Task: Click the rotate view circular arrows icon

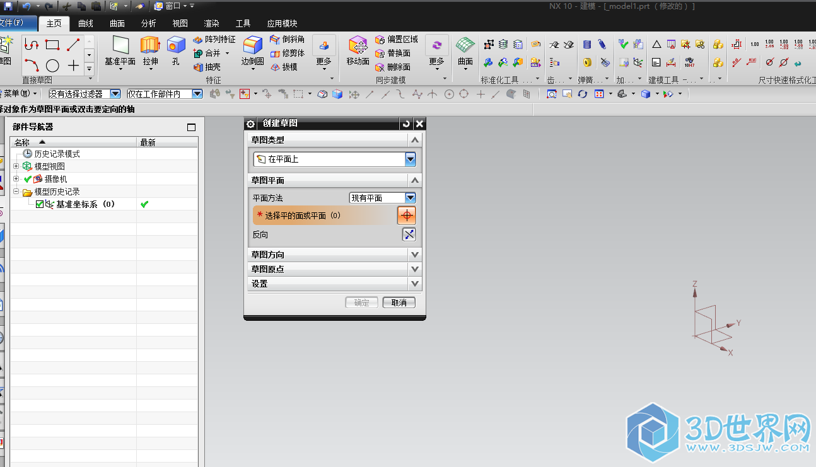Action: tap(582, 94)
